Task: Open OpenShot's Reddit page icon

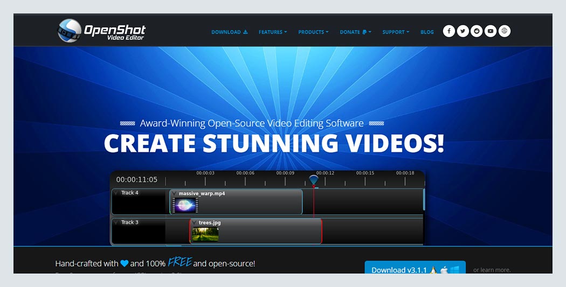Action: [x=477, y=31]
